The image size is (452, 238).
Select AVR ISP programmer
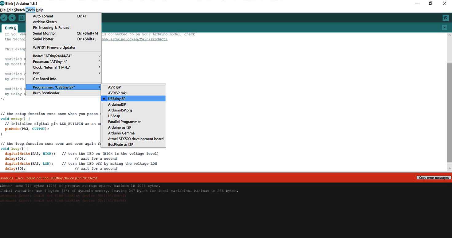133,87
